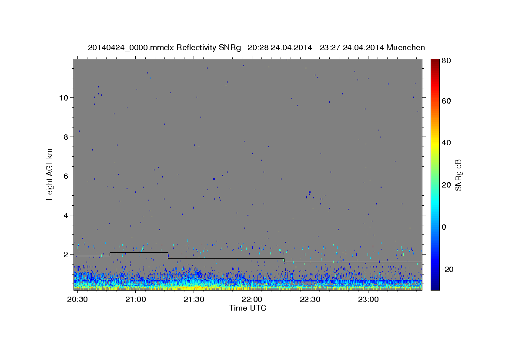Select the 22:00 time tick label
The width and height of the screenshot is (522, 348).
click(x=252, y=300)
